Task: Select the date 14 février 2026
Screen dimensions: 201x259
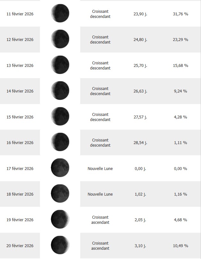Action: (20, 91)
